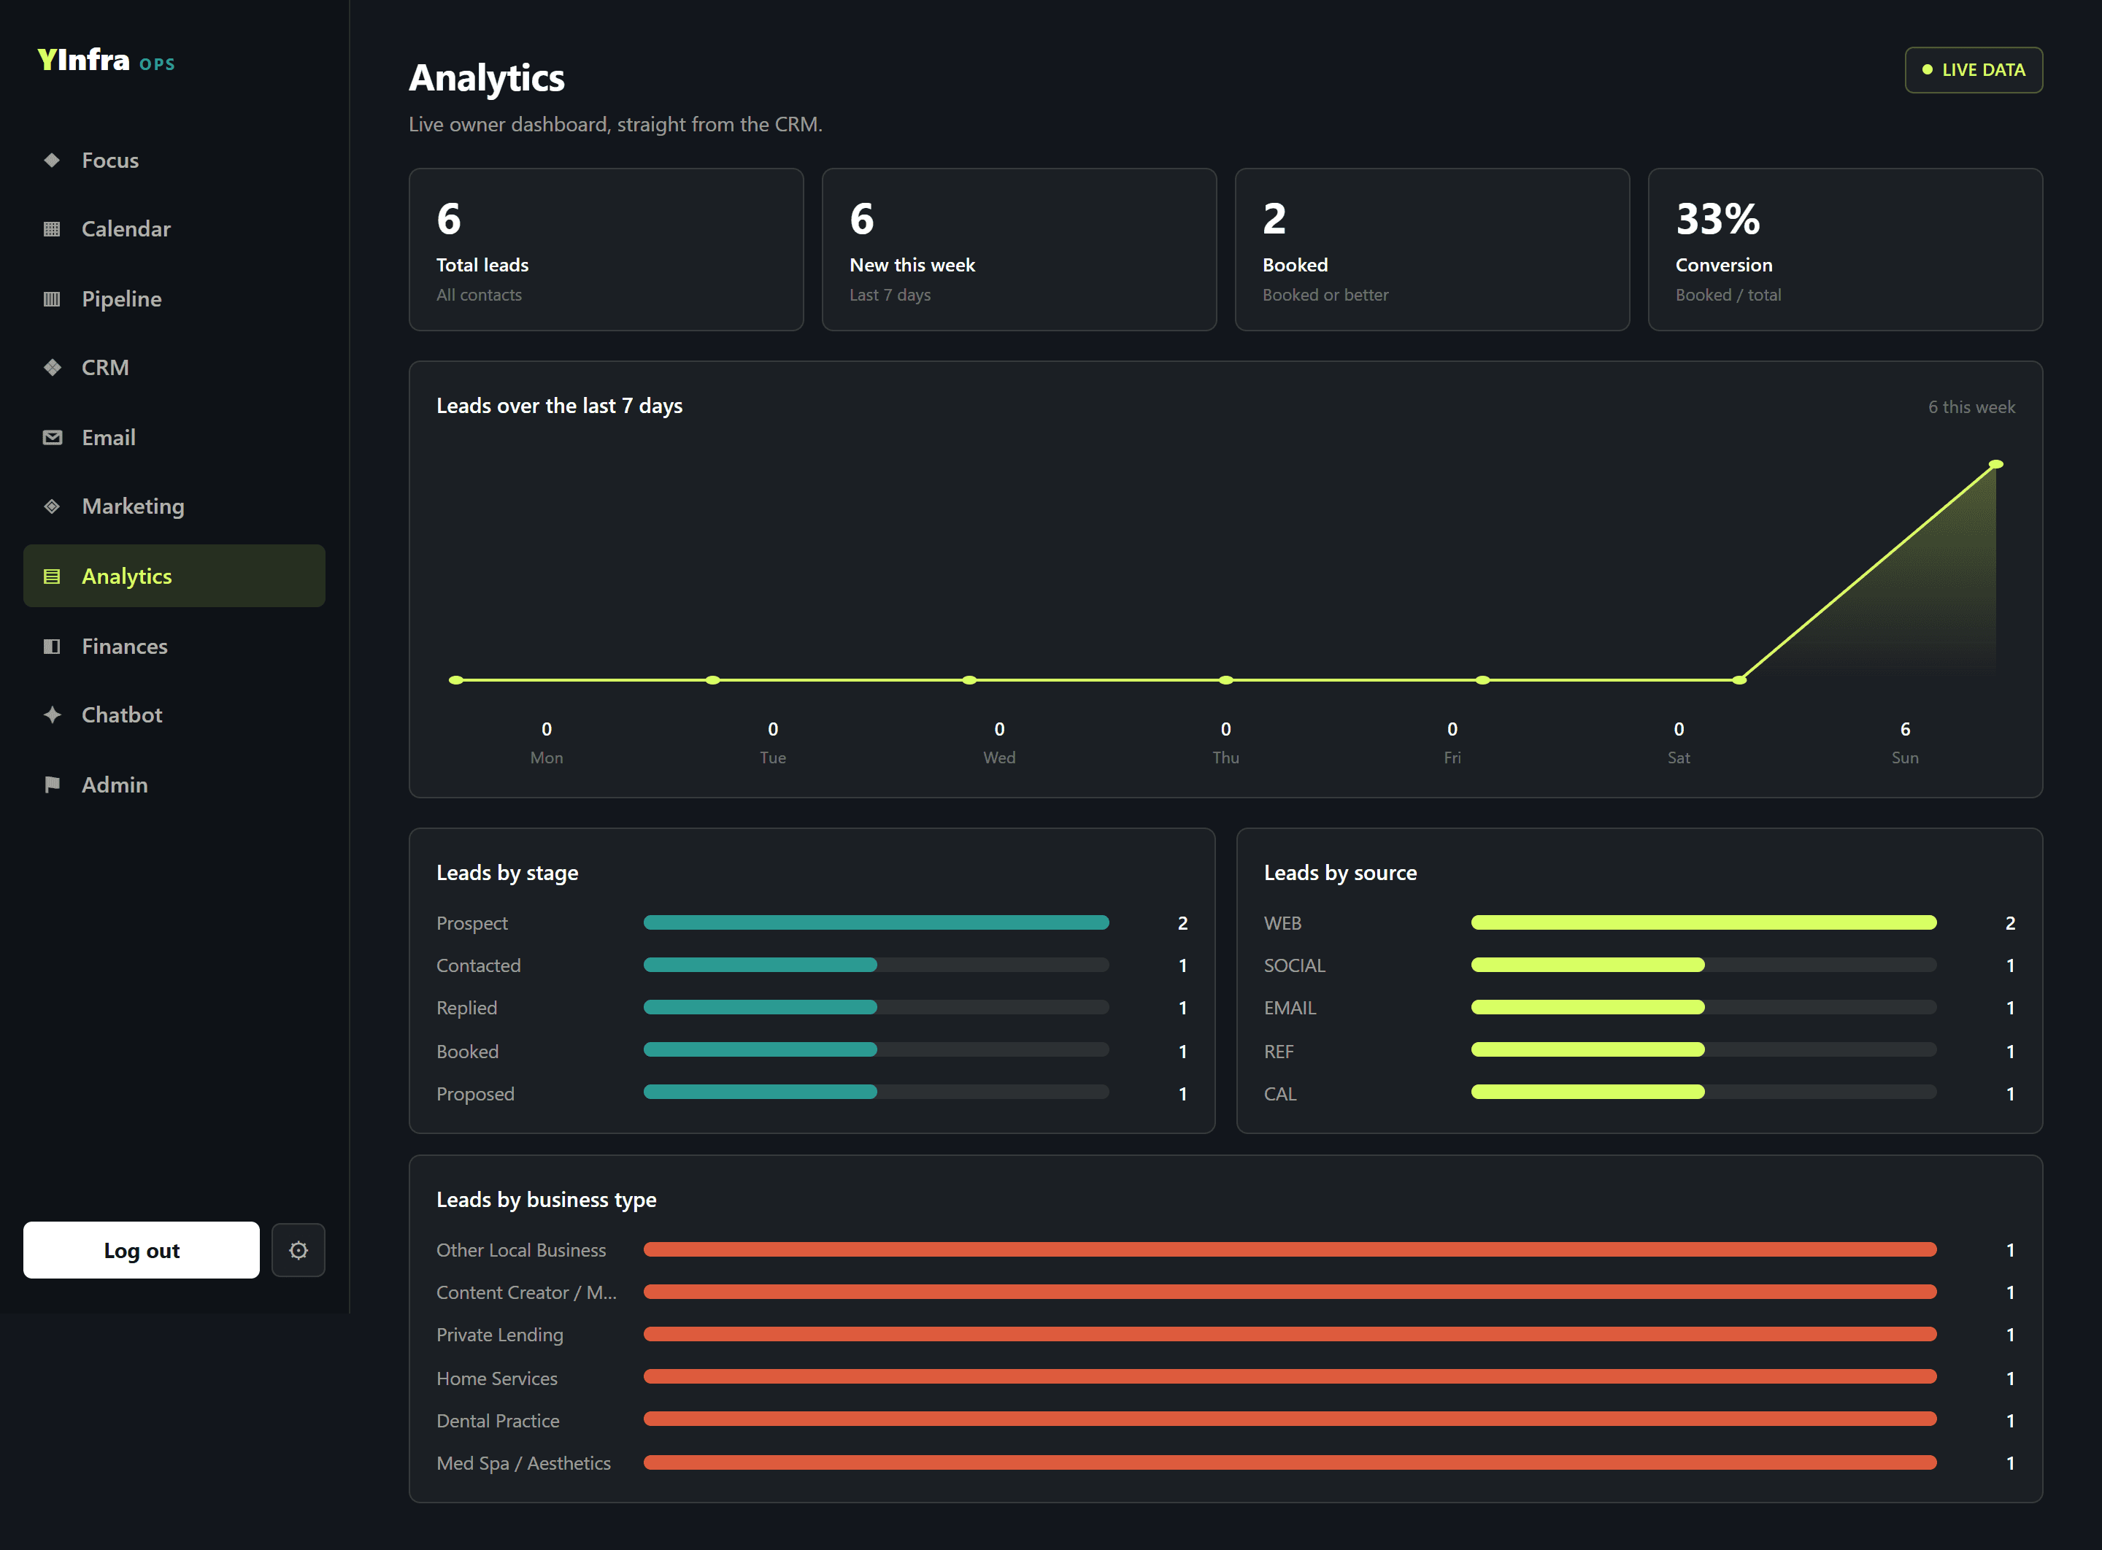Click the Chatbot sparkle icon in sidebar
The width and height of the screenshot is (2102, 1550).
53,715
